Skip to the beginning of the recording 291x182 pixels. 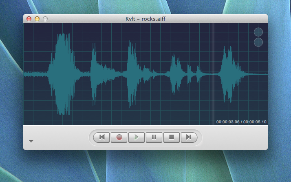coord(101,138)
